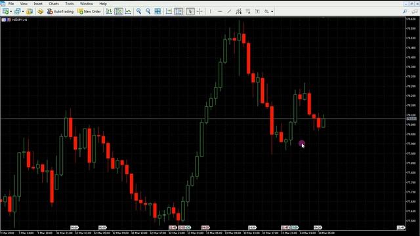The width and height of the screenshot is (420, 236).
Task: Click the NZDJPY,H1 chart title label
Action: click(x=20, y=20)
